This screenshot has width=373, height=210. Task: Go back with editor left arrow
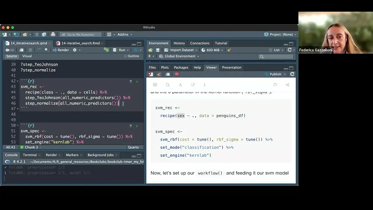pyautogui.click(x=7, y=50)
